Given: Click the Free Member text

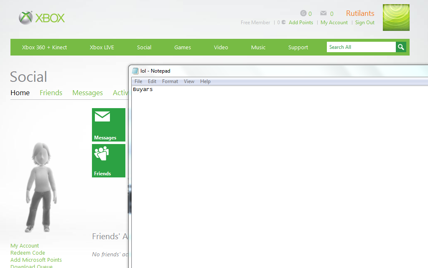Looking at the screenshot, I should pyautogui.click(x=255, y=23).
